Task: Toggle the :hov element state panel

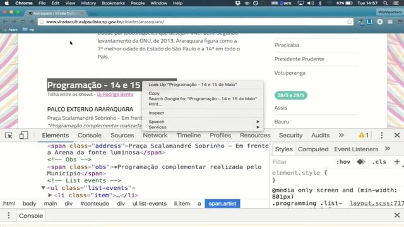Action: tap(343, 162)
